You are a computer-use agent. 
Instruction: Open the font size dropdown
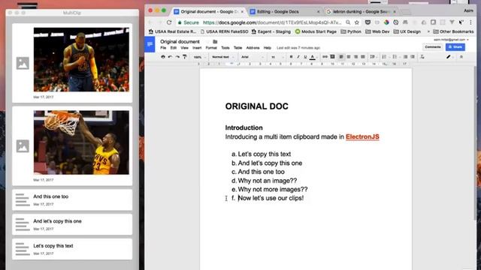[277, 57]
